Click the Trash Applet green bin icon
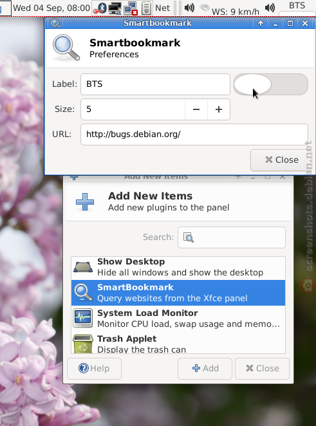 coord(83,344)
